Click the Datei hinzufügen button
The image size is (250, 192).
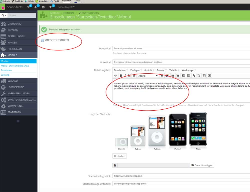click(202, 165)
